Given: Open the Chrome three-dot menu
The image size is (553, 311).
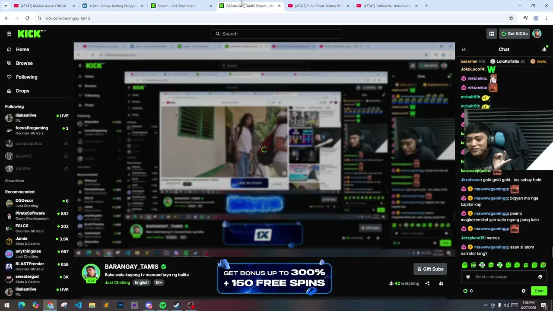Looking at the screenshot, I should [x=546, y=18].
